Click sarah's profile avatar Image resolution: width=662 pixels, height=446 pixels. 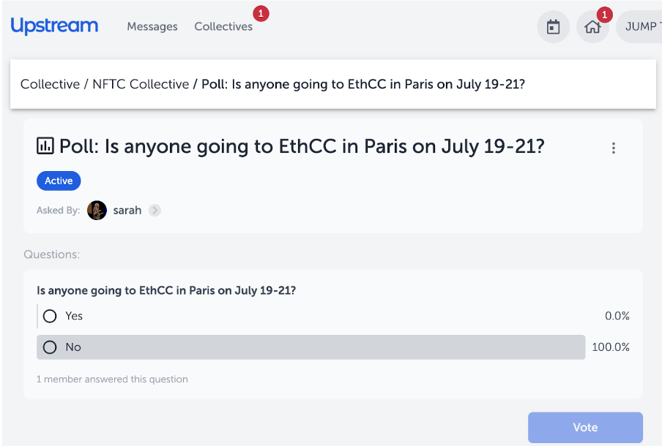tap(97, 211)
